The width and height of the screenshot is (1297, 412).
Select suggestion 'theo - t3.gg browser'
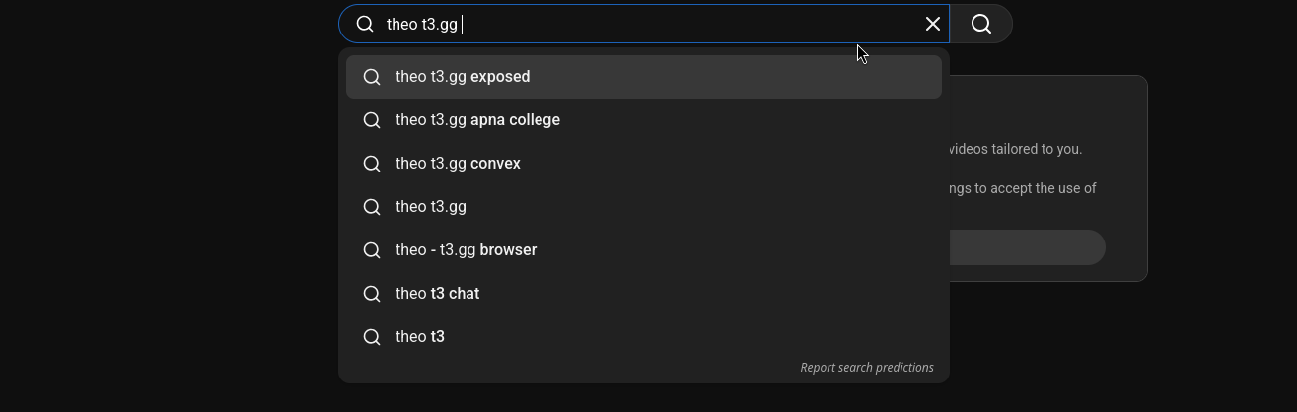point(644,250)
